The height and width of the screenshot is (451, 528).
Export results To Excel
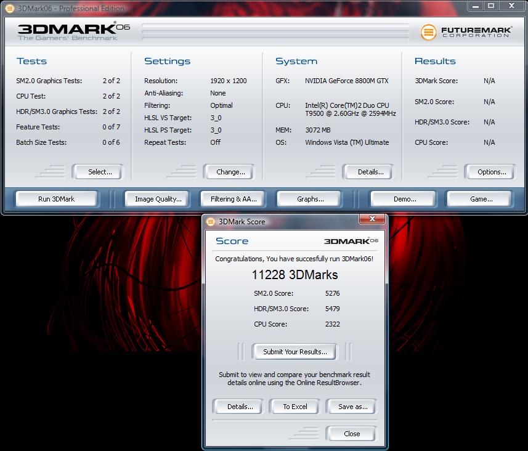point(295,407)
